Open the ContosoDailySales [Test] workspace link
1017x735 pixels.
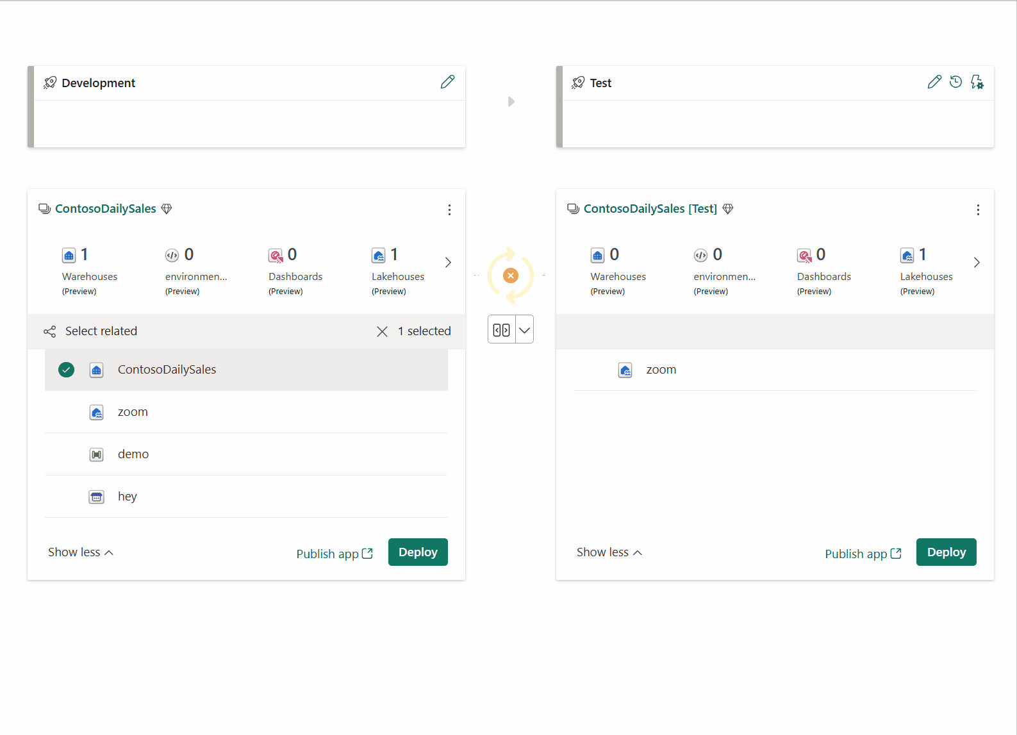[650, 209]
